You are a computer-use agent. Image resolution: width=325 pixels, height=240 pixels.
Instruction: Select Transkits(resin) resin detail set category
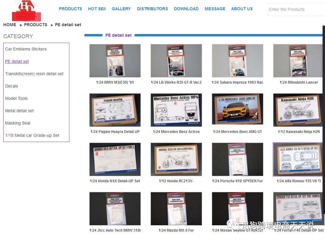tap(34, 74)
